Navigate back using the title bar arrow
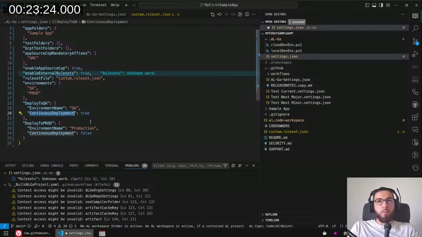Viewport: 422px width, 237px height. (127, 5)
